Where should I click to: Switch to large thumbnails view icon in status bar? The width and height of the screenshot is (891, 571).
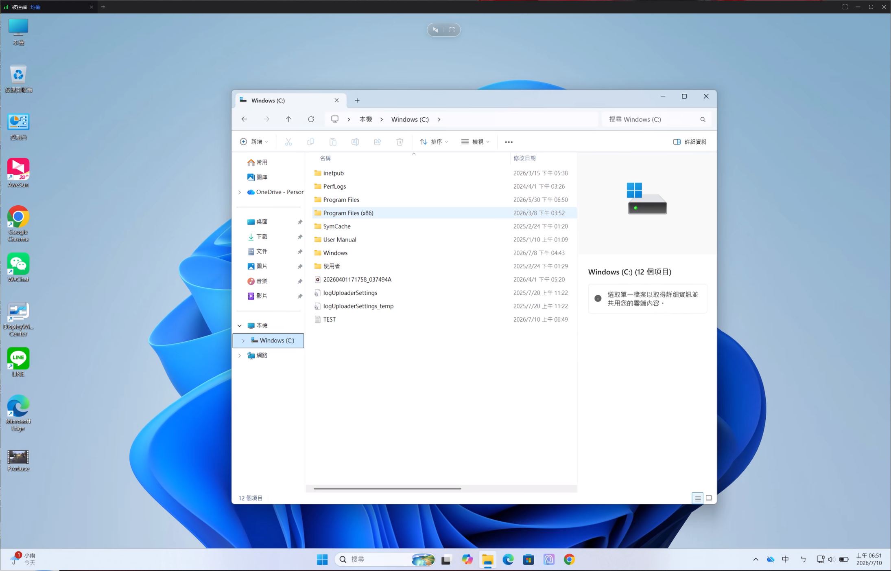pos(709,498)
